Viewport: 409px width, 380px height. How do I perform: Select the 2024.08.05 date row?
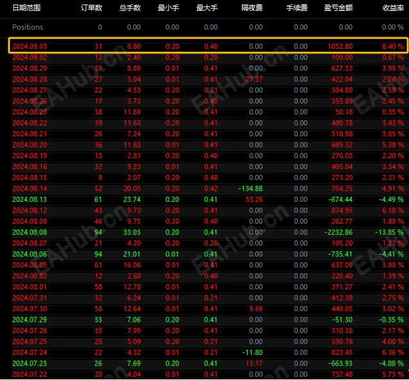click(x=208, y=266)
